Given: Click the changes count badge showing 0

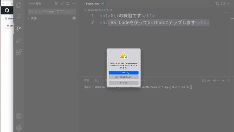Looking at the screenshot, I should pos(74,18).
